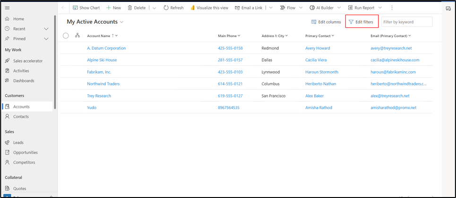Select Opportunities in the sidebar
This screenshot has width=456, height=198.
tap(26, 152)
